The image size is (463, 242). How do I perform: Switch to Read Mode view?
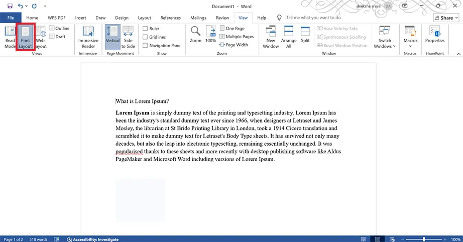click(x=10, y=37)
